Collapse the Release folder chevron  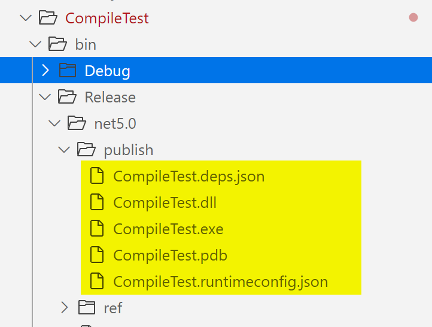pos(45,97)
